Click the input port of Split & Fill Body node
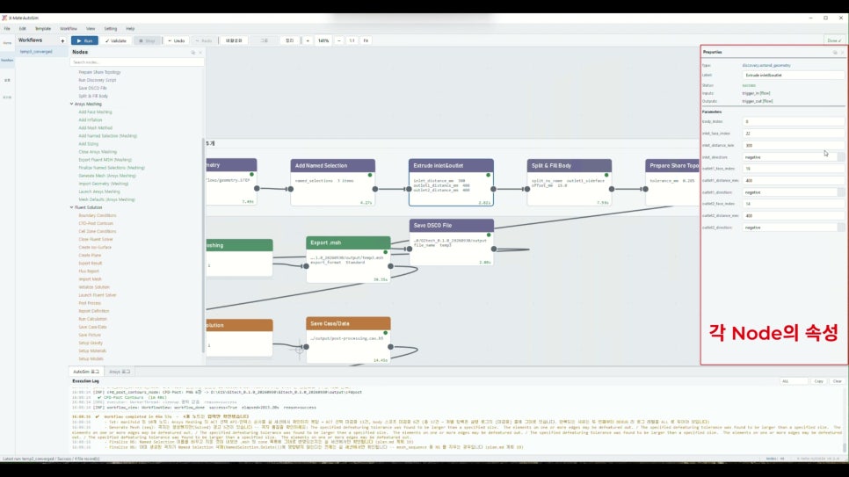 (x=527, y=189)
